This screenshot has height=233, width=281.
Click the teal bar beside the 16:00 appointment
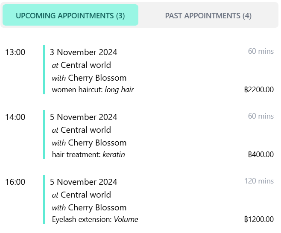point(44,199)
